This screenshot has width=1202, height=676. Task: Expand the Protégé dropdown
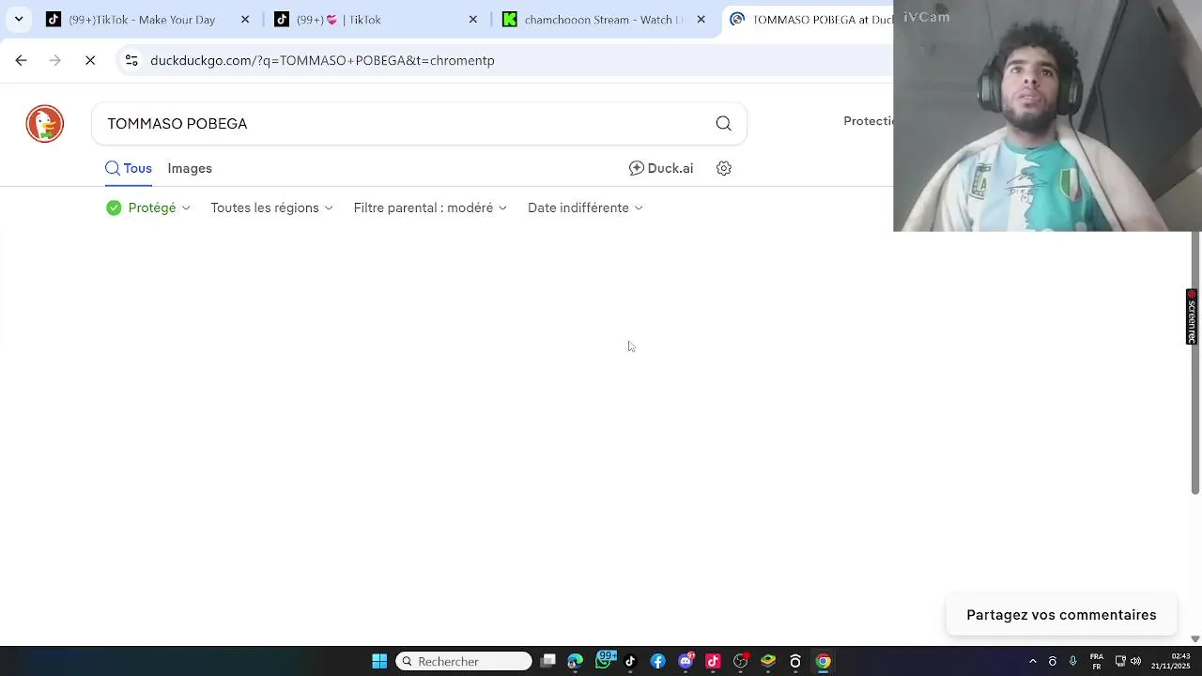[x=148, y=207]
